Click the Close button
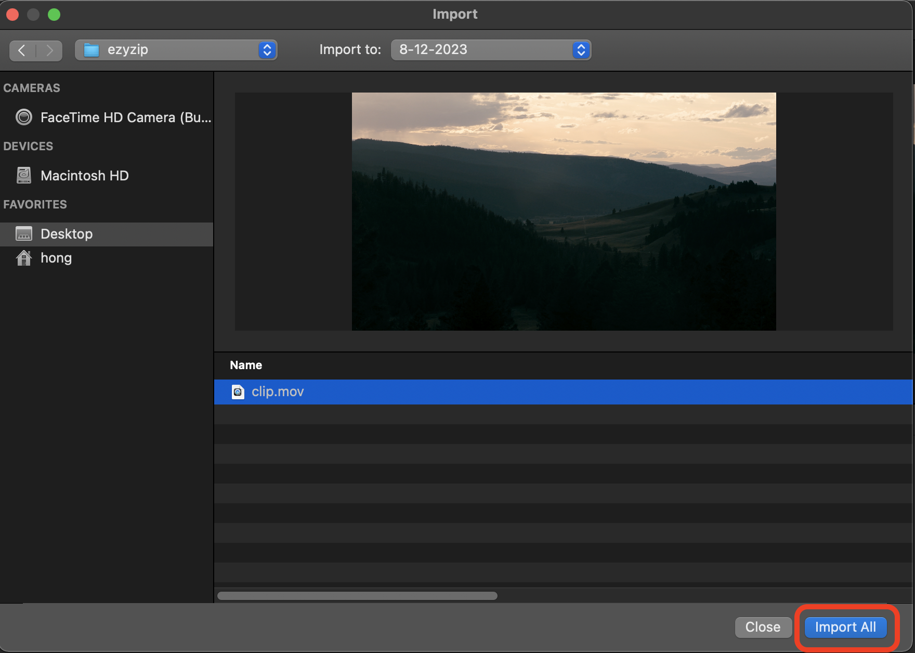This screenshot has height=653, width=915. (763, 628)
